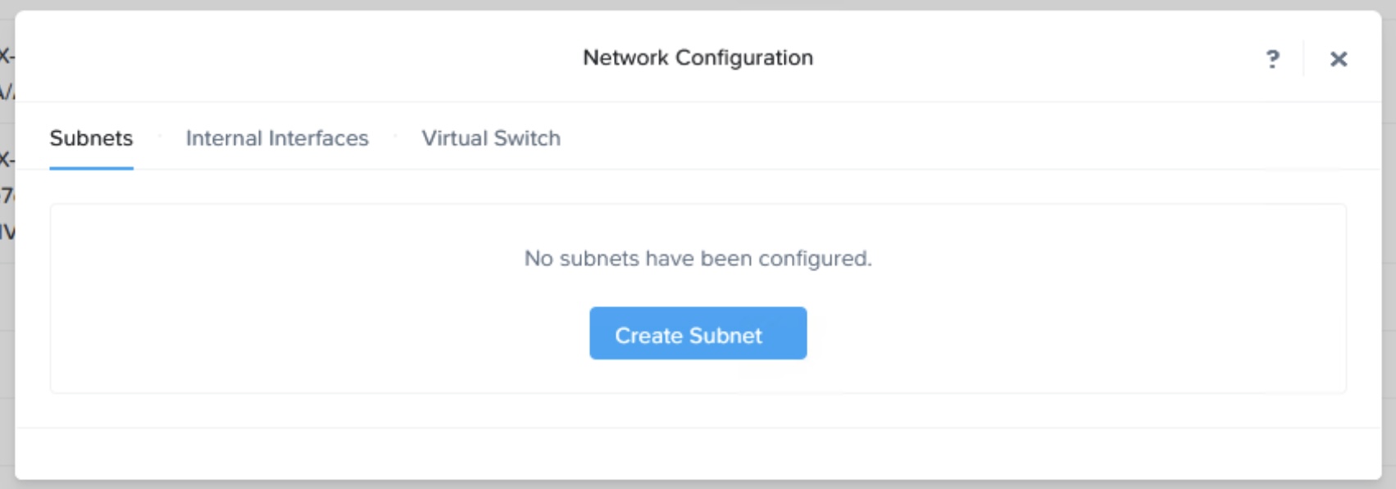Screen dimensions: 1396x489
Task: Close the Network Configuration dialog
Action: 1338,59
